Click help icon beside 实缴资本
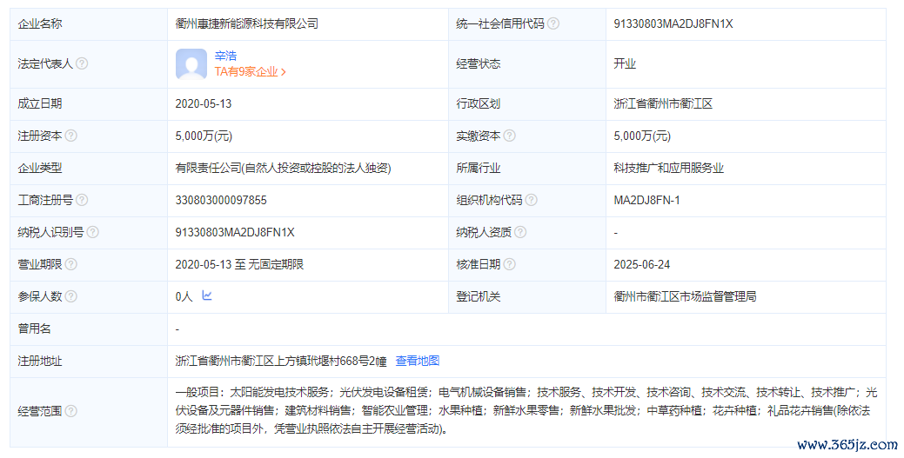 coord(509,136)
